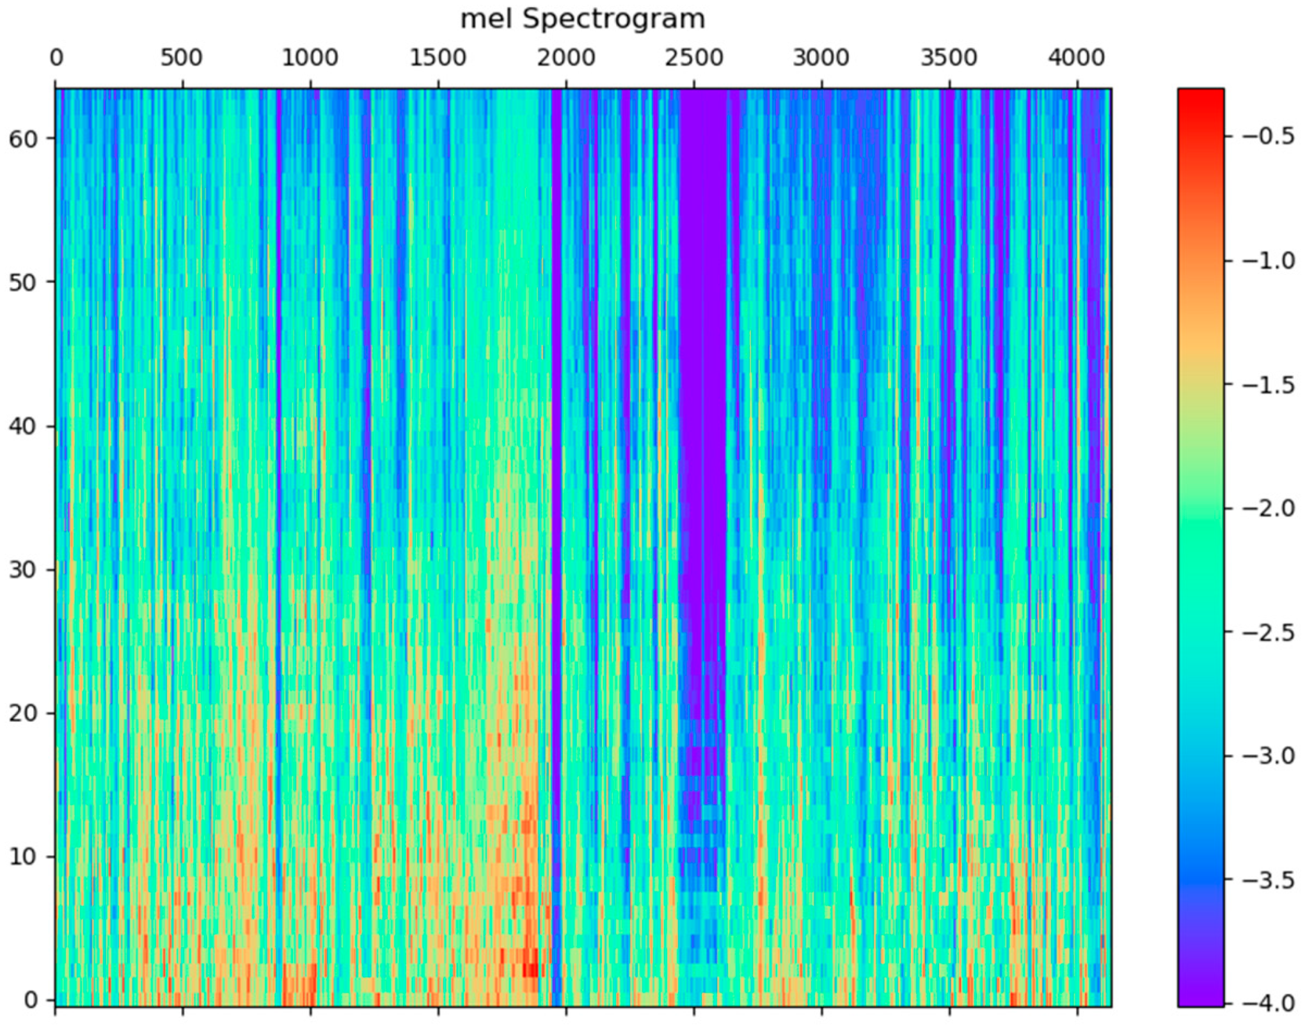This screenshot has width=1305, height=1026.
Task: Click the blue colorbar region near -3.5
Action: point(1201,880)
